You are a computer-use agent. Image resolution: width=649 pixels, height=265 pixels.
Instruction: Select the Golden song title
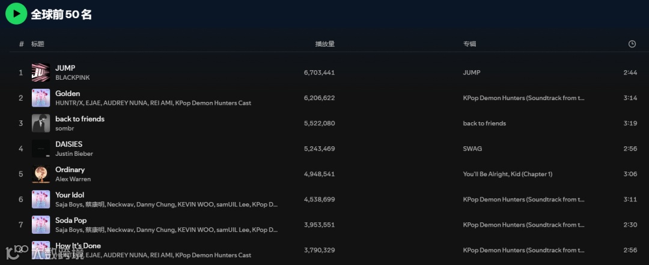click(x=68, y=94)
